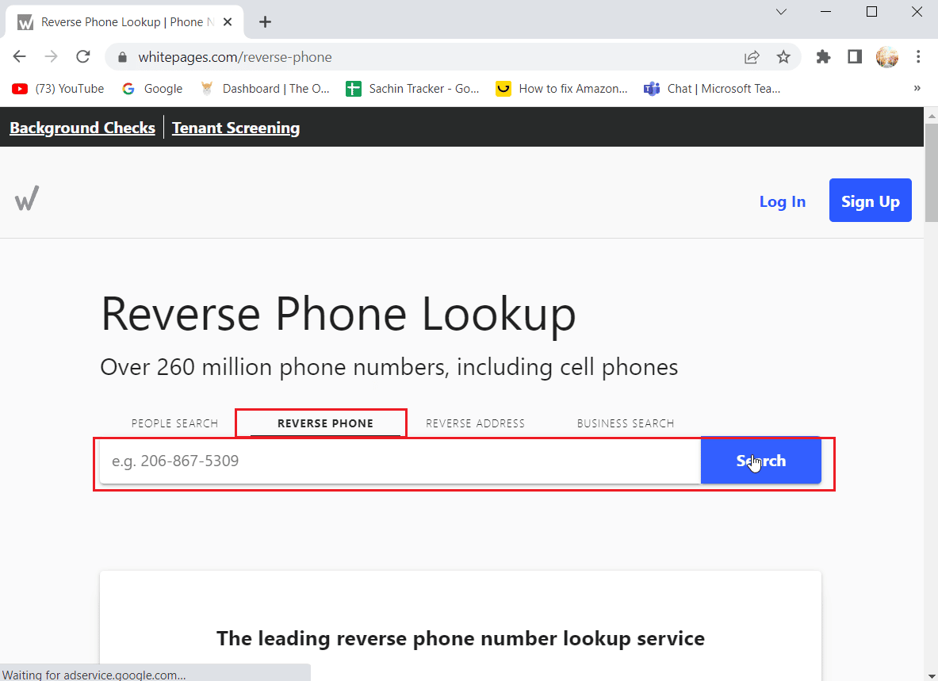Click the Whitepages W logo
This screenshot has height=681, width=938.
coord(27,198)
